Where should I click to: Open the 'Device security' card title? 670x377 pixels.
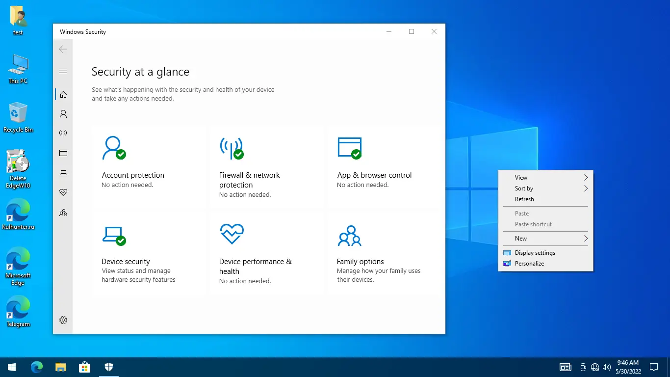coord(126,262)
